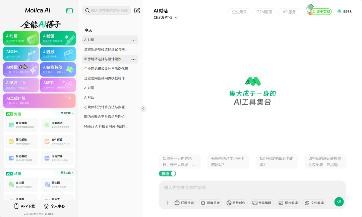Viewport: 362px width, 217px height.
Task: Open the AI应用 tile
Action: [x=58, y=85]
